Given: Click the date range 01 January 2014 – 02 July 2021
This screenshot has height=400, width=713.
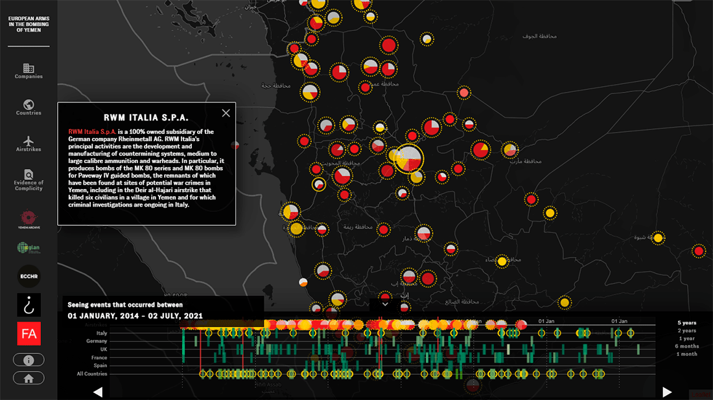Looking at the screenshot, I should [135, 316].
